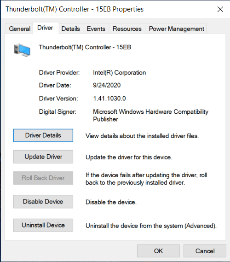Click the driver version value 1.41.1030.0
Viewport: 230px width, 262px height.
(x=109, y=99)
